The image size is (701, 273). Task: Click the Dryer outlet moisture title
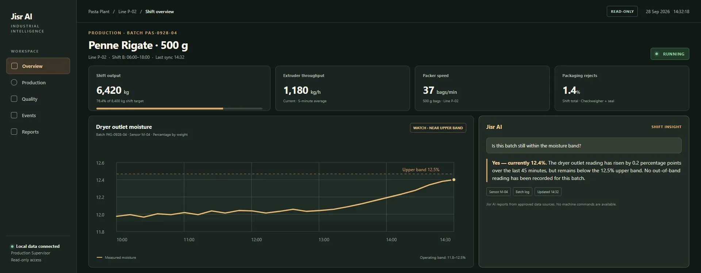(x=124, y=127)
